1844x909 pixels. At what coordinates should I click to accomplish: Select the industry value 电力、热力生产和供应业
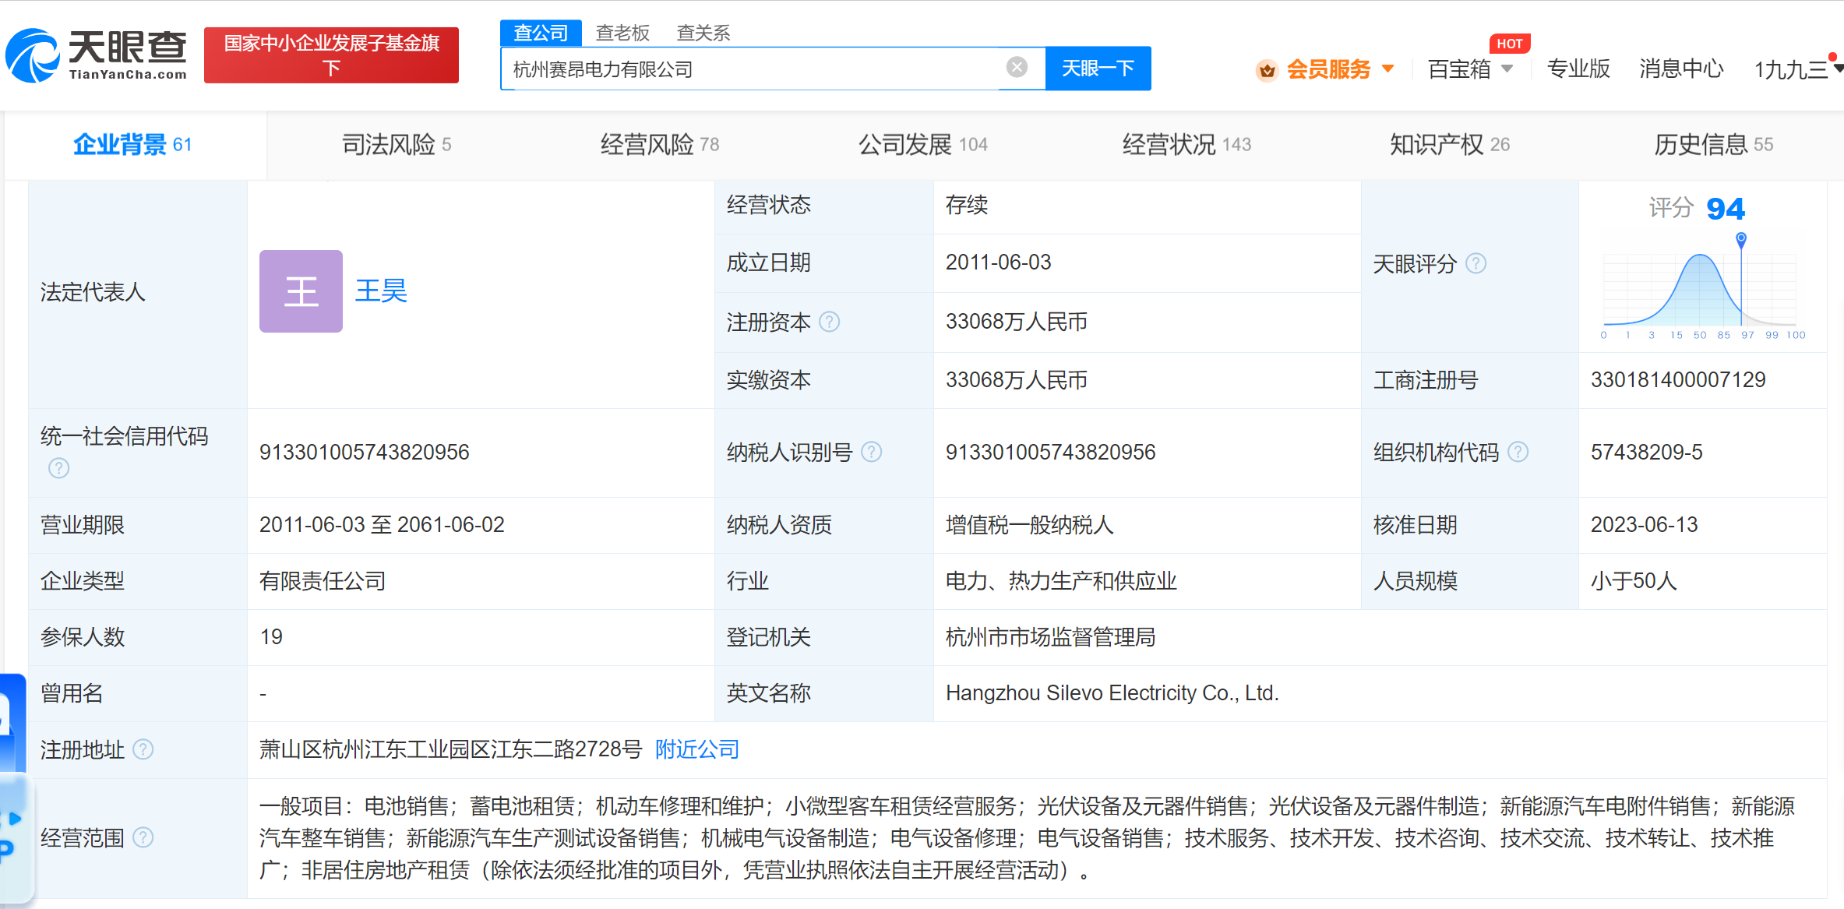(1061, 581)
